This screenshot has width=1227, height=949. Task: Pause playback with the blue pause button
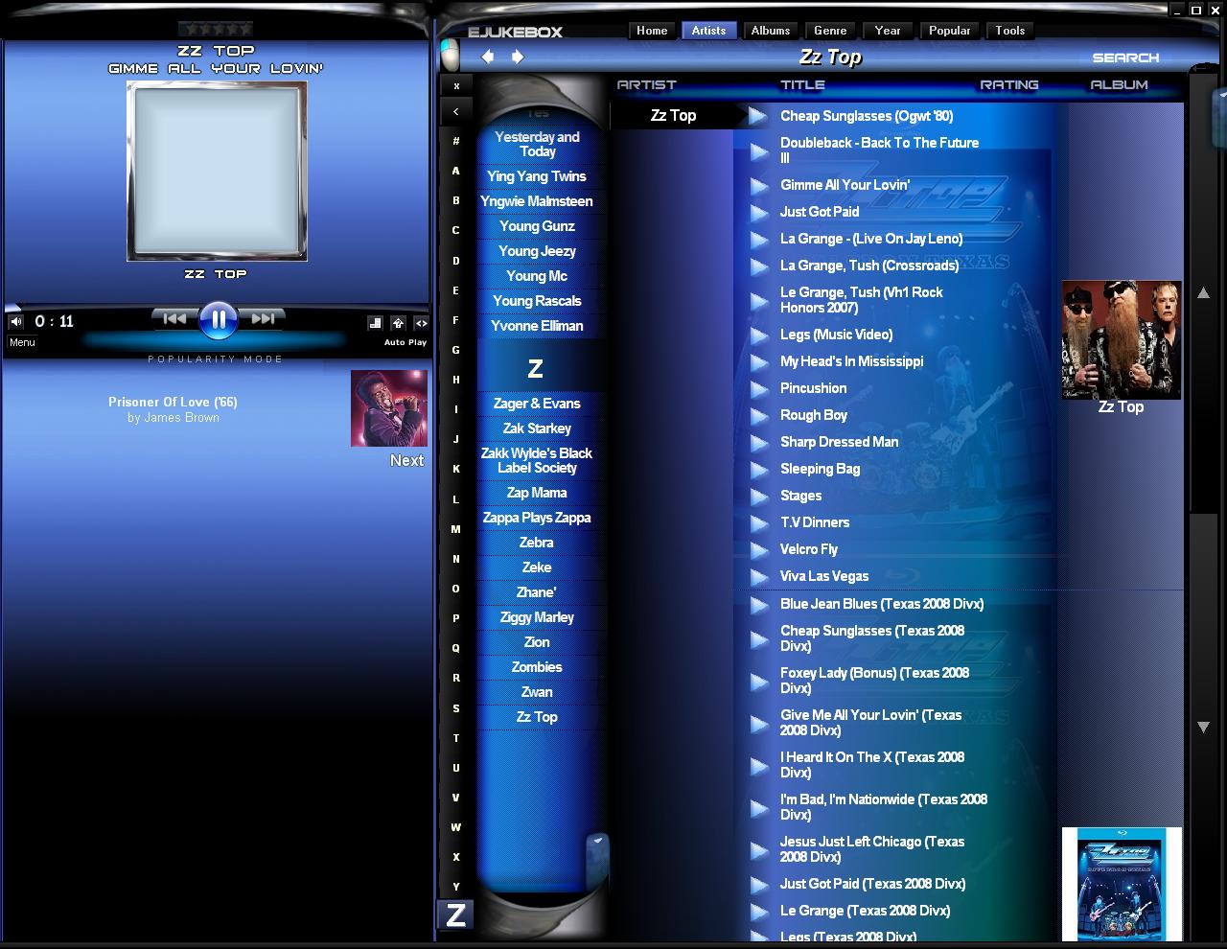click(x=218, y=319)
